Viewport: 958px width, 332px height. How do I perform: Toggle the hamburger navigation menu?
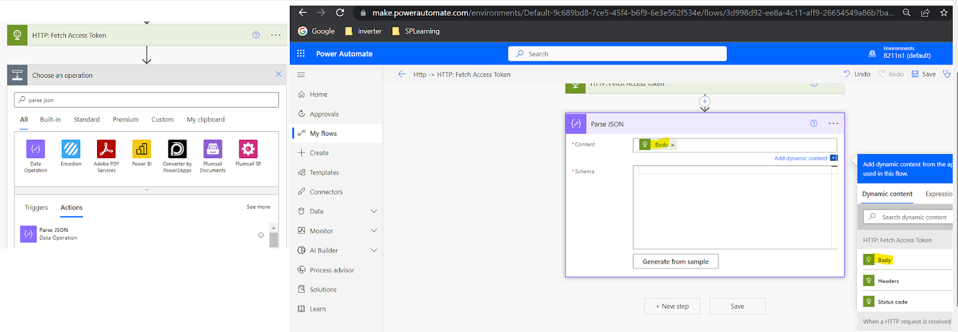301,75
